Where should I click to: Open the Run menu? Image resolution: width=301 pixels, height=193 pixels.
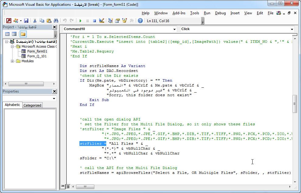click(207, 13)
